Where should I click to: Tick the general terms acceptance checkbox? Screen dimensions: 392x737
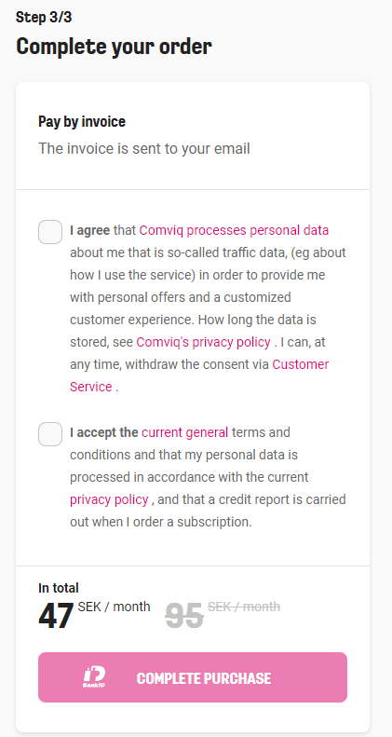[x=50, y=434]
